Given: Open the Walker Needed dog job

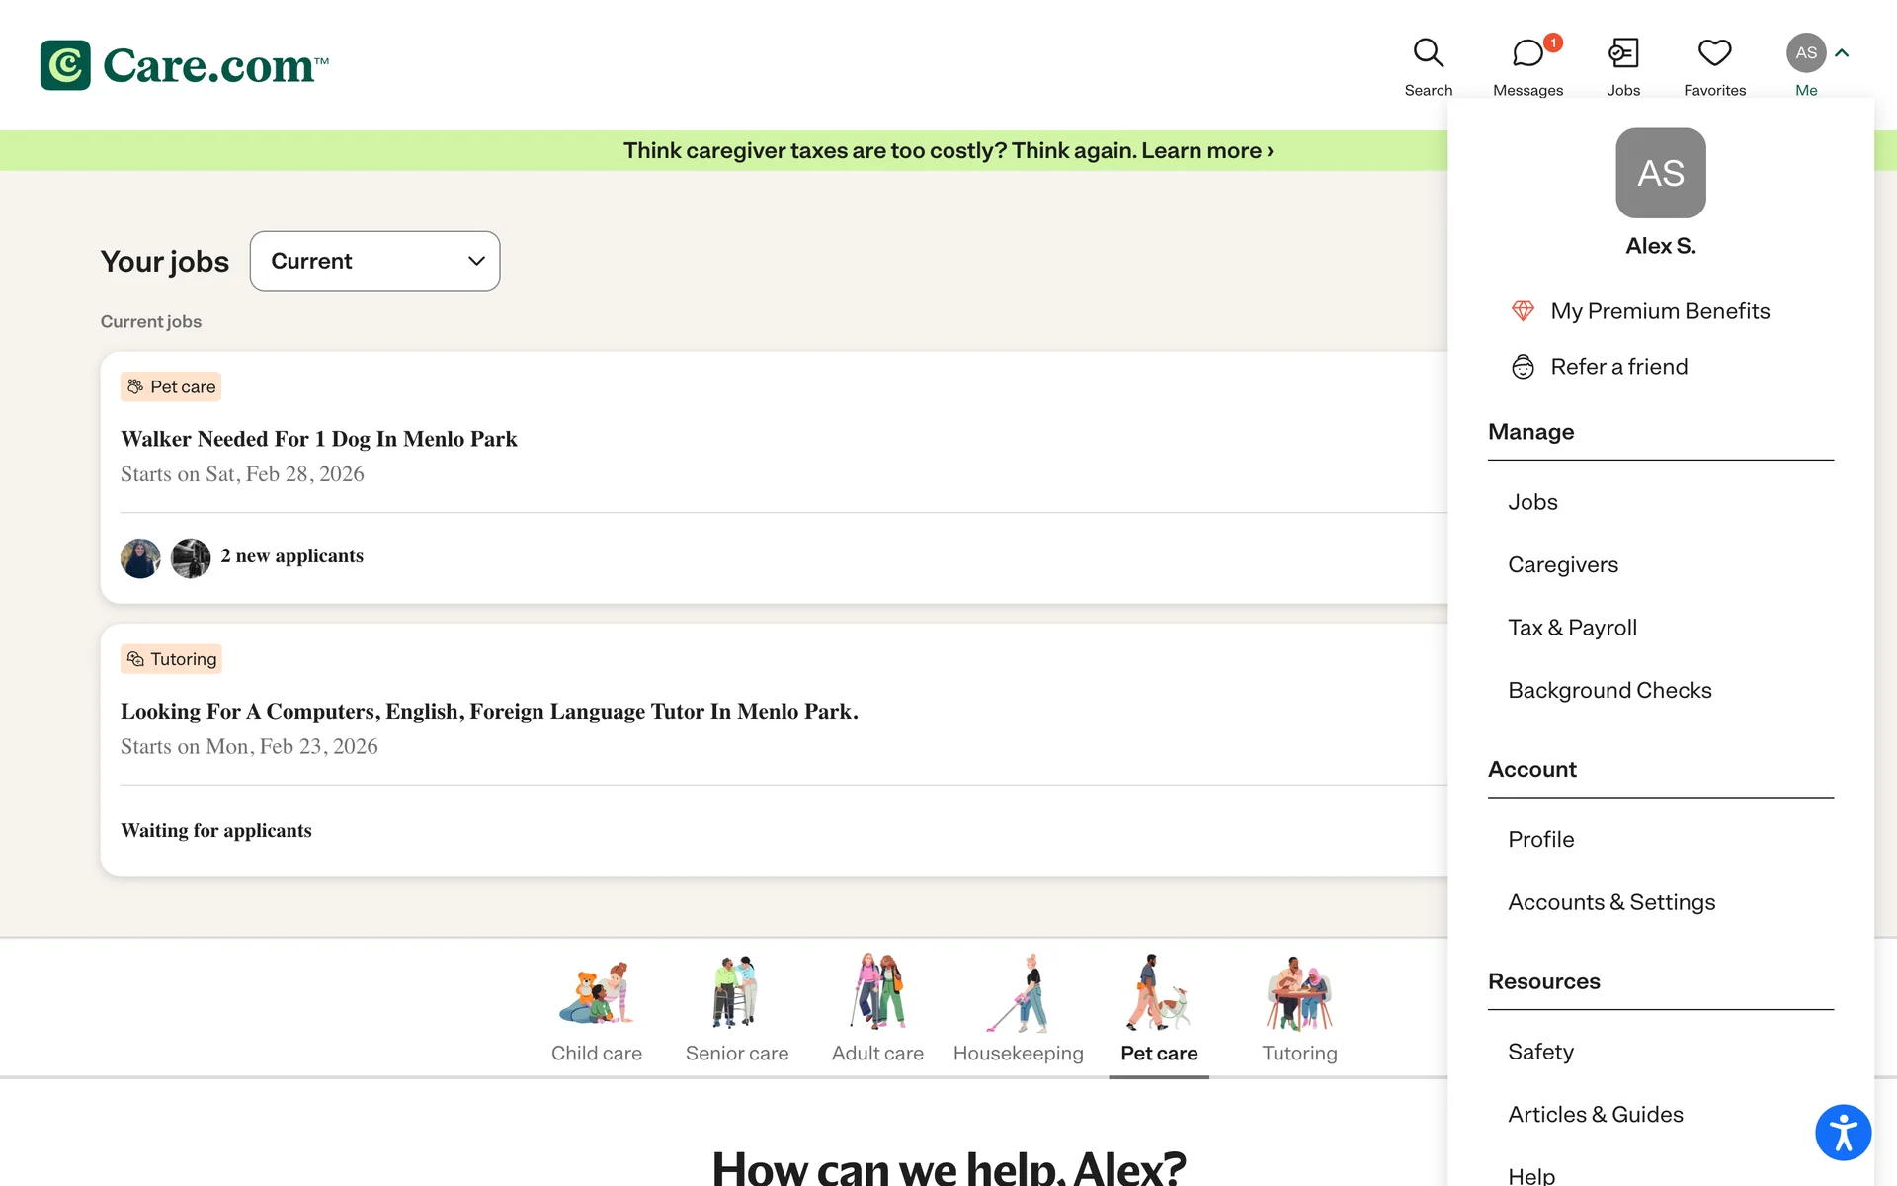Looking at the screenshot, I should (319, 439).
